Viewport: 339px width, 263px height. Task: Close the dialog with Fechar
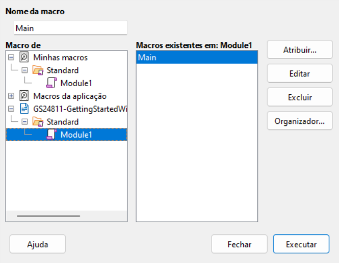(x=239, y=244)
